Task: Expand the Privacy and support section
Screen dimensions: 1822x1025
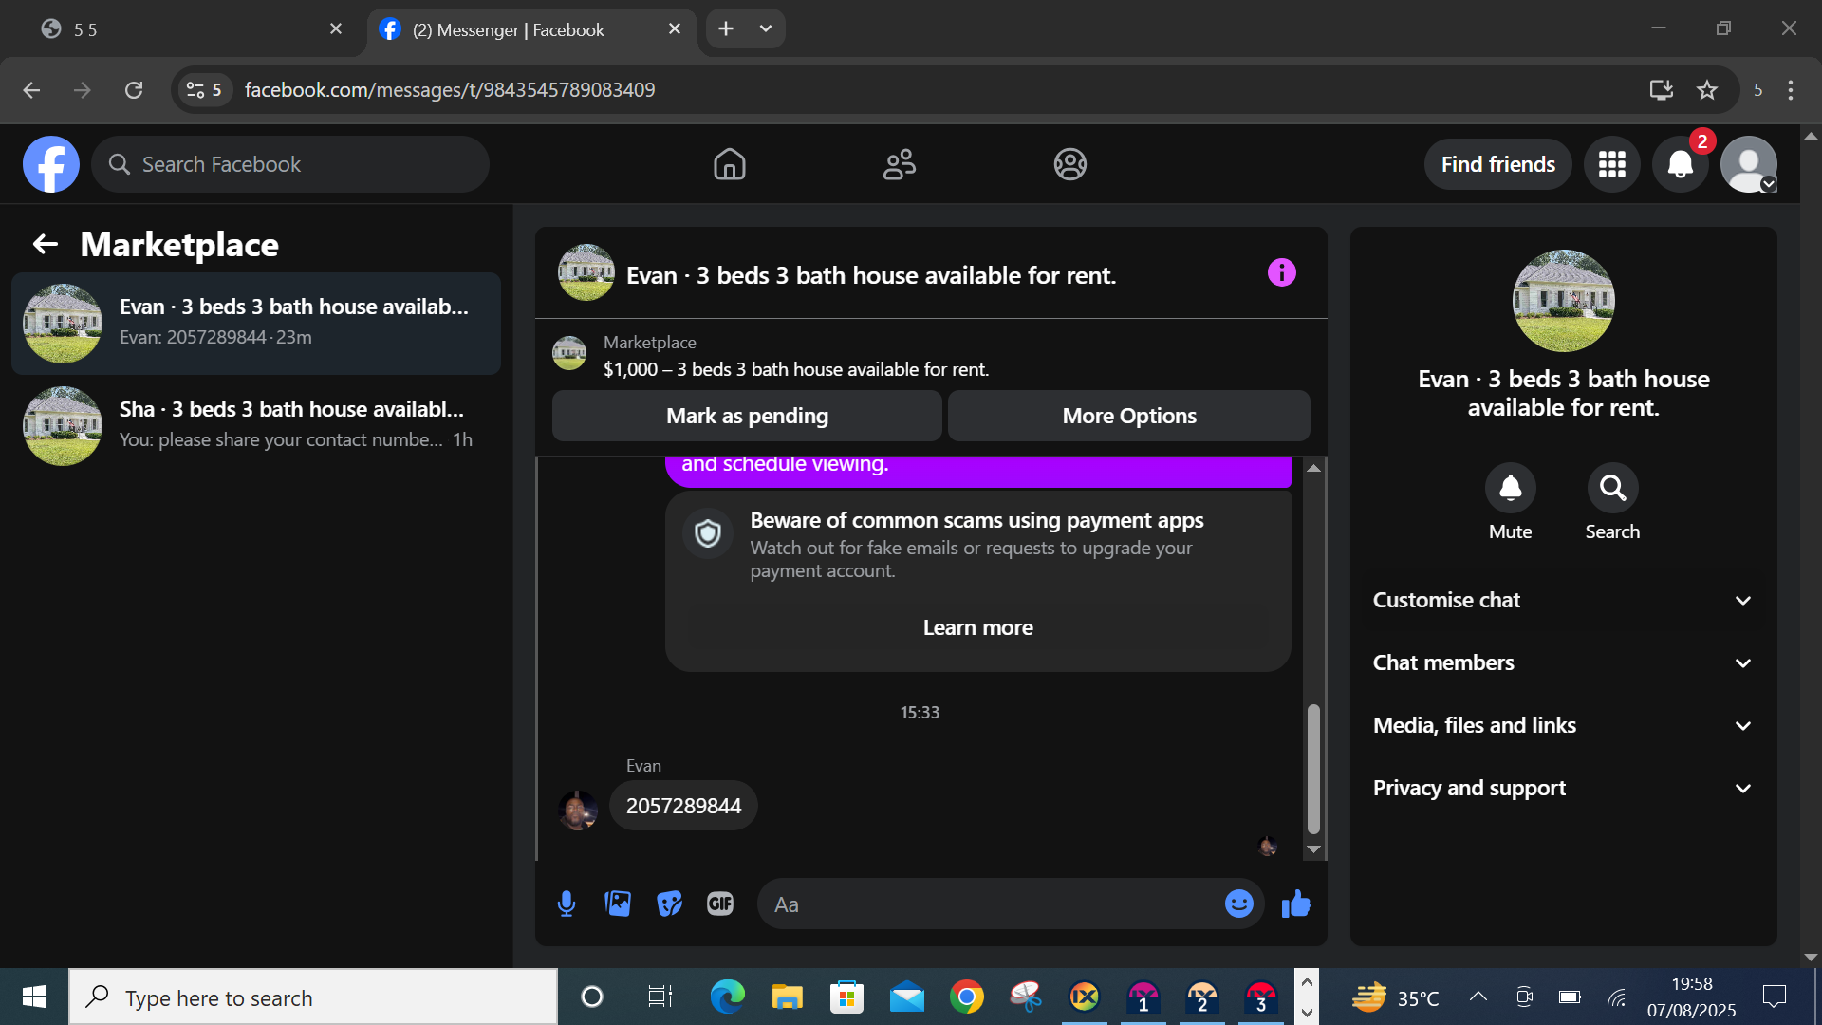Action: coord(1562,789)
